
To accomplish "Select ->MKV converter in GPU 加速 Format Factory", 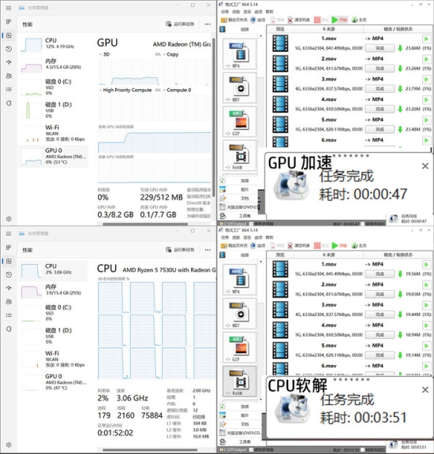I will (239, 87).
